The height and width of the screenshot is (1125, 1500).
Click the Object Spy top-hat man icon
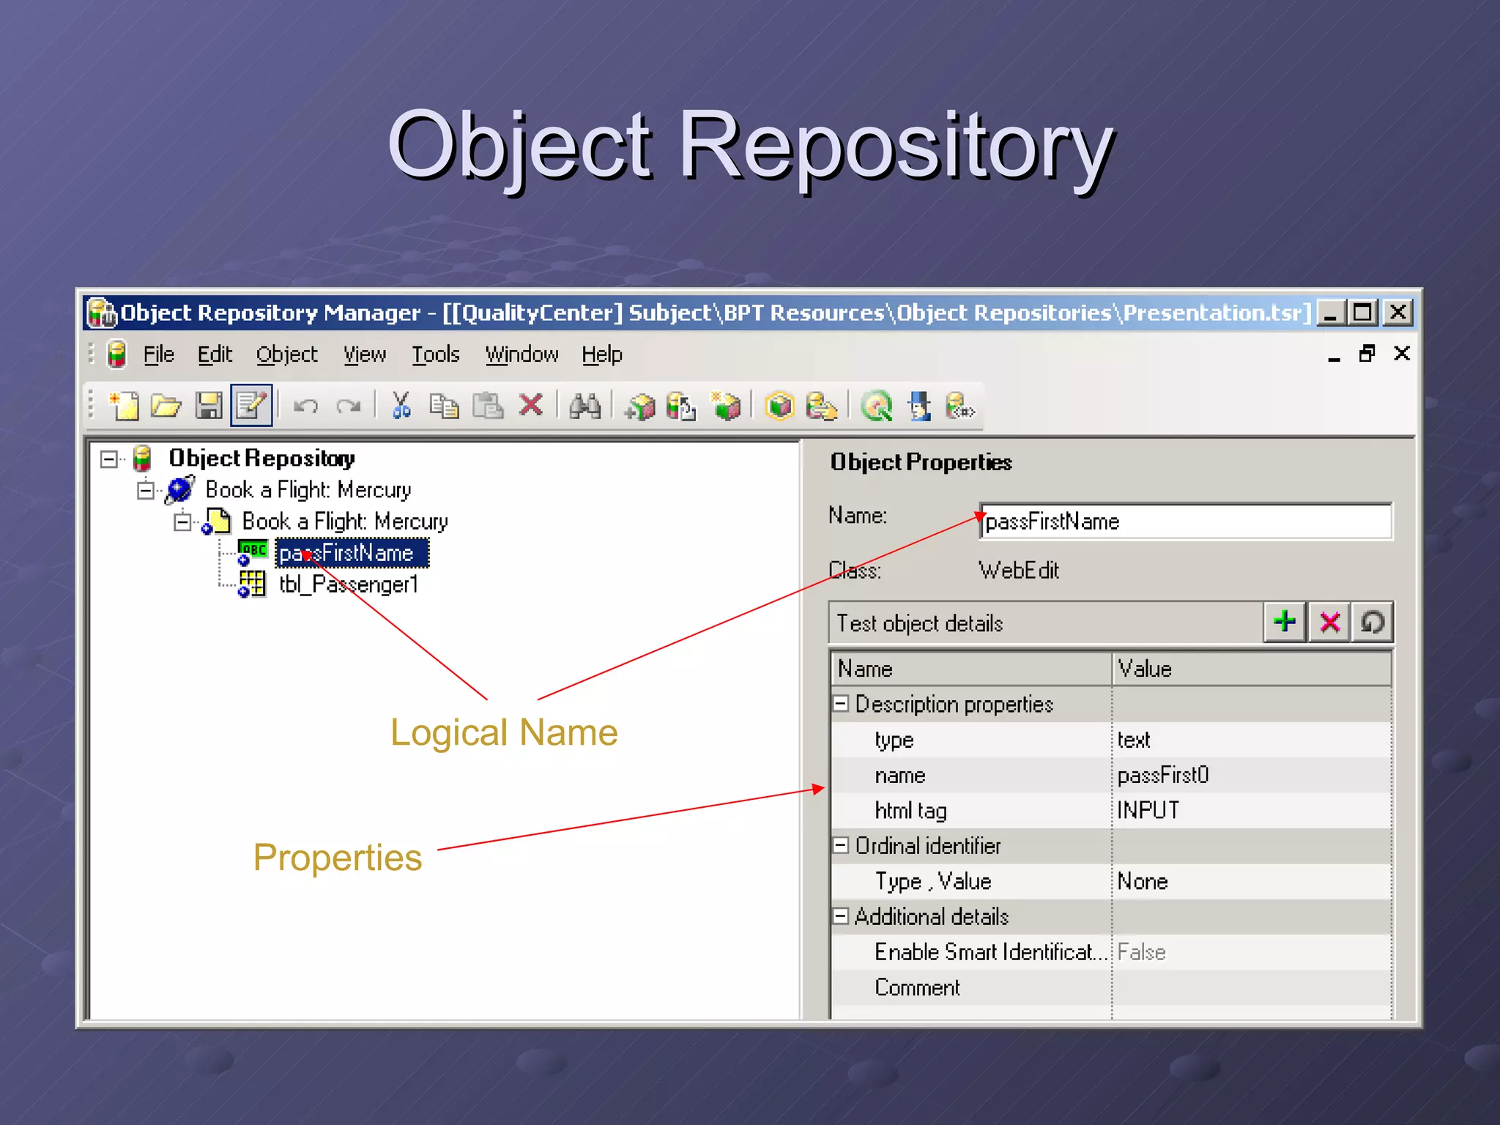click(919, 405)
